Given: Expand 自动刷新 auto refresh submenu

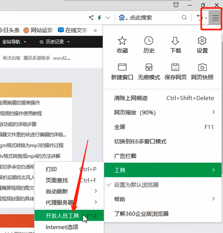Looking at the screenshot, I should [69, 191].
